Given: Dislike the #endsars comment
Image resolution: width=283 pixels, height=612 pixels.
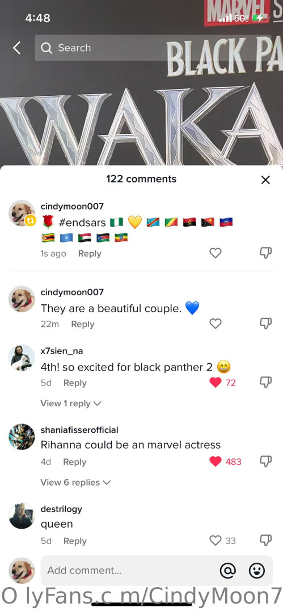Looking at the screenshot, I should point(266,253).
